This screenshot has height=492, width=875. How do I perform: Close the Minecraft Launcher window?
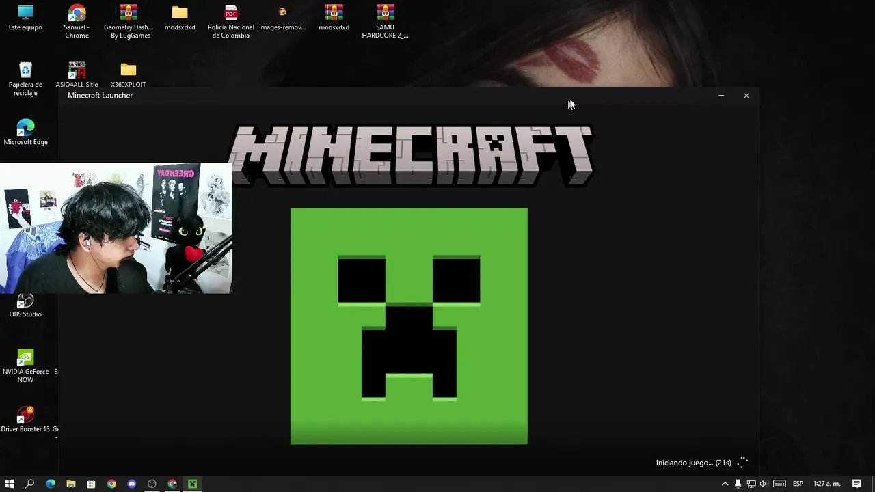click(x=746, y=96)
